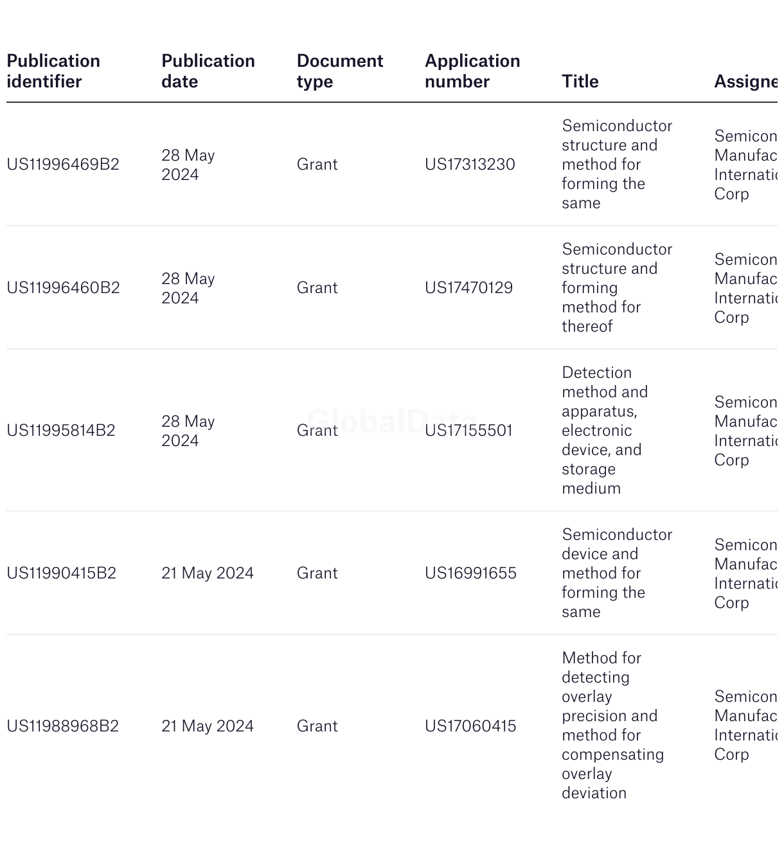Image resolution: width=784 pixels, height=842 pixels.
Task: Click the 'Semiconductor device and method' title
Action: click(x=616, y=573)
